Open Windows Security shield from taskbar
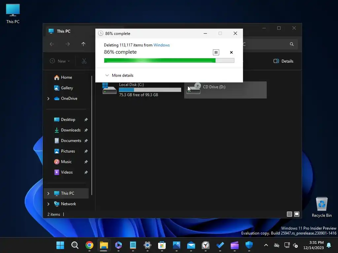 click(249, 245)
